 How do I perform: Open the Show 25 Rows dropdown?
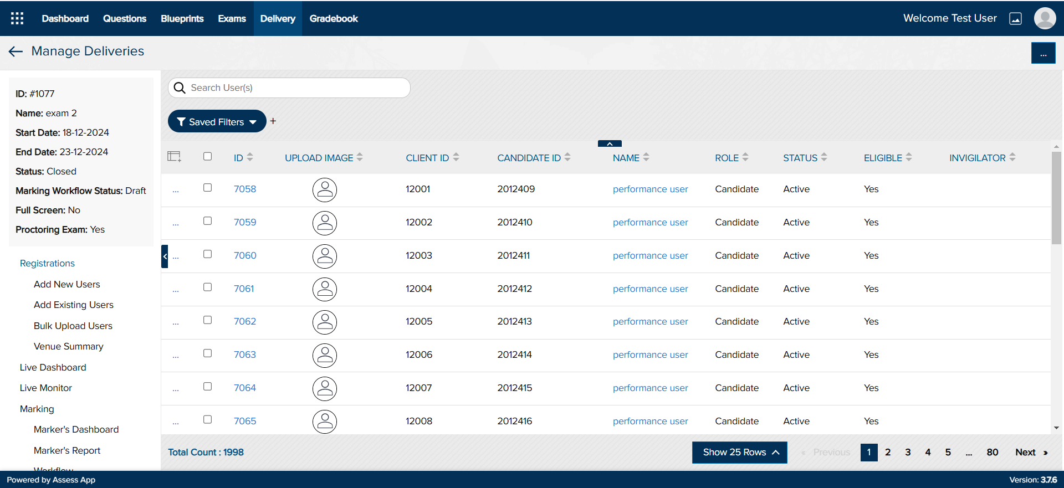[x=739, y=453]
